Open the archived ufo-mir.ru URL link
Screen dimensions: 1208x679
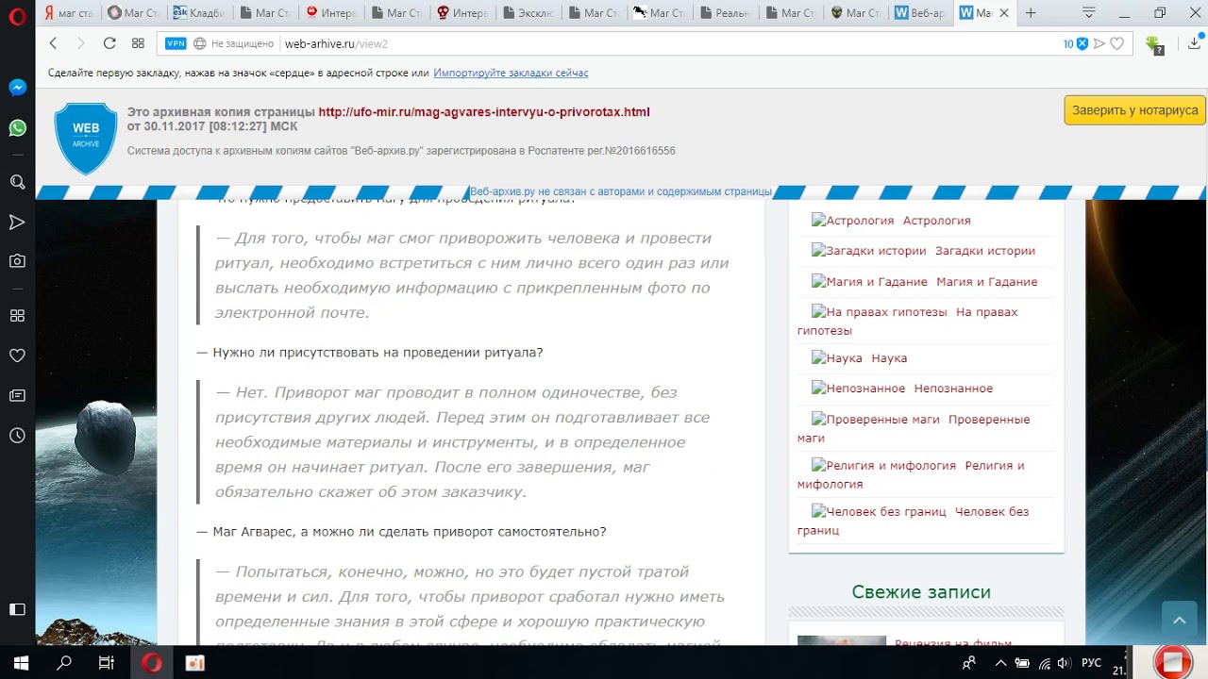(x=484, y=111)
